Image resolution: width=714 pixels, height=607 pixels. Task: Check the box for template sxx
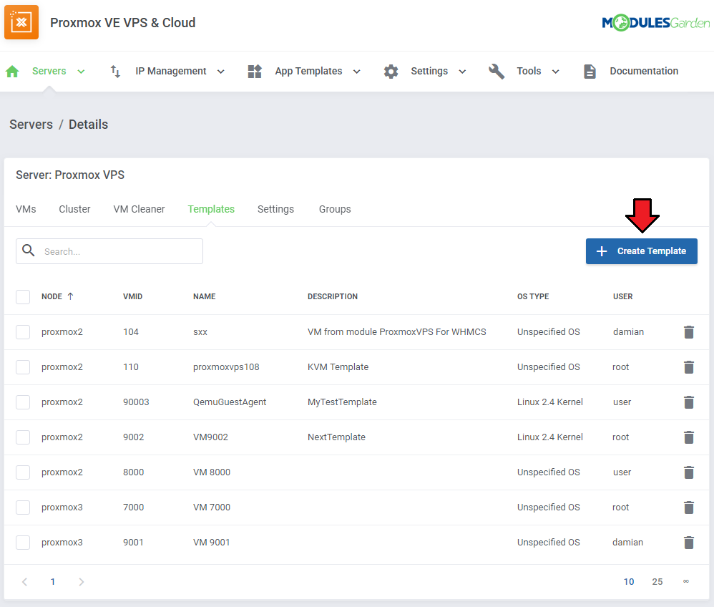23,331
